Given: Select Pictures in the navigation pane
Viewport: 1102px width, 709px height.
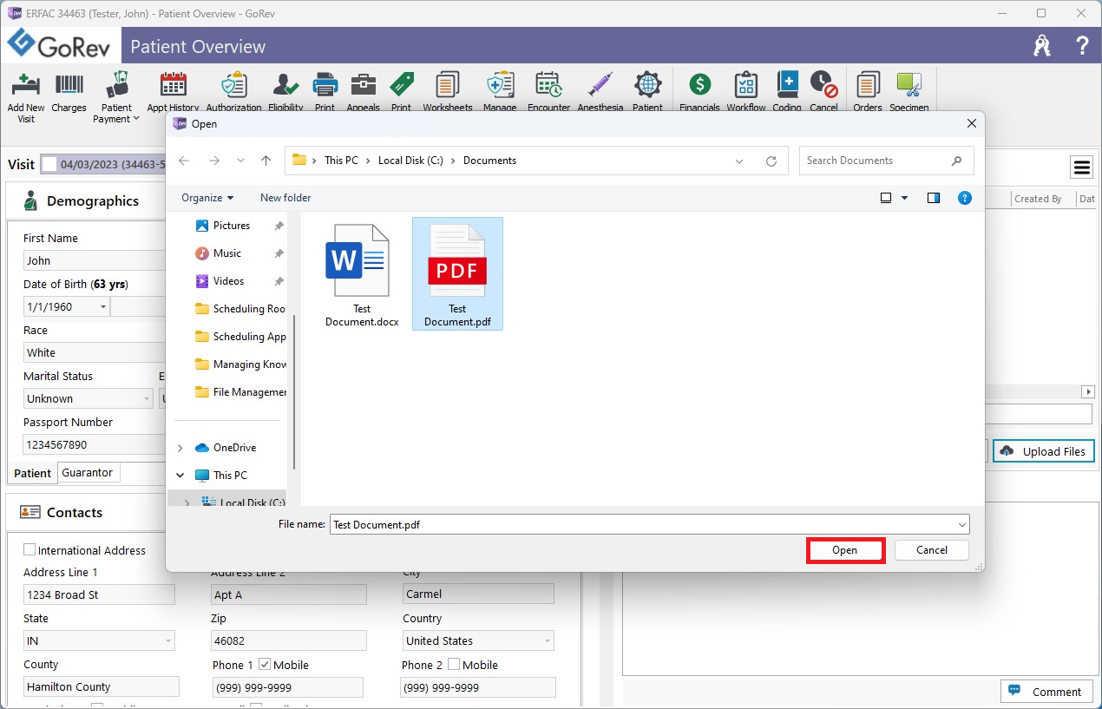Looking at the screenshot, I should (232, 226).
